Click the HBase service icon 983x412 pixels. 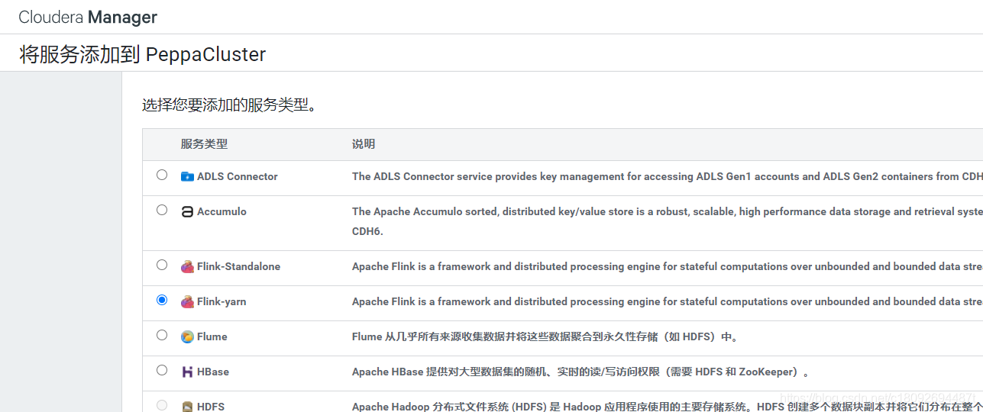[187, 372]
